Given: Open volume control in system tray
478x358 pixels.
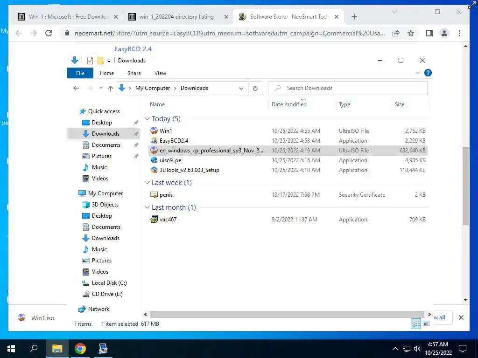Looking at the screenshot, I should click(x=417, y=349).
